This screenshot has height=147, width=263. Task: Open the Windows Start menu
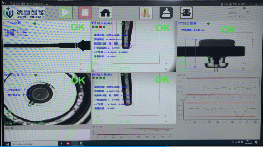point(7,144)
